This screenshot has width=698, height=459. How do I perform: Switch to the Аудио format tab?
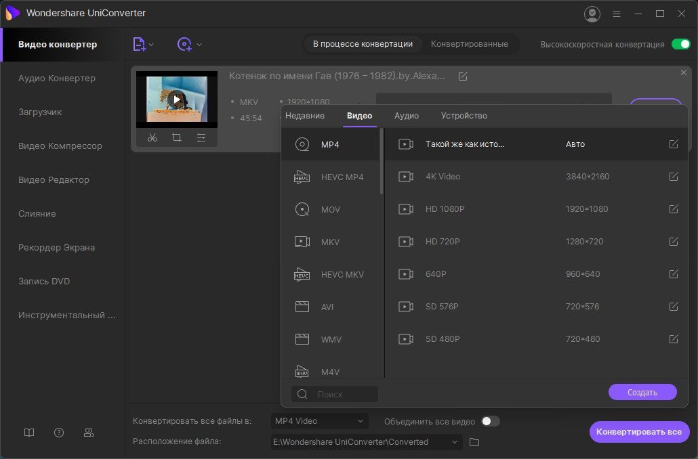coord(407,116)
